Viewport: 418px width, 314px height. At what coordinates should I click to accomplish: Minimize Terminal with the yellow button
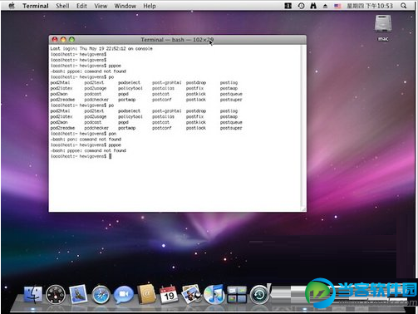63,40
